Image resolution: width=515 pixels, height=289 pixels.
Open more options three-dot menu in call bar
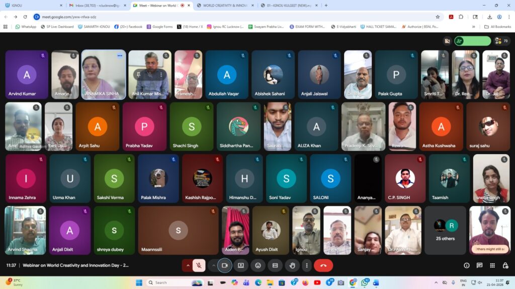pyautogui.click(x=306, y=265)
